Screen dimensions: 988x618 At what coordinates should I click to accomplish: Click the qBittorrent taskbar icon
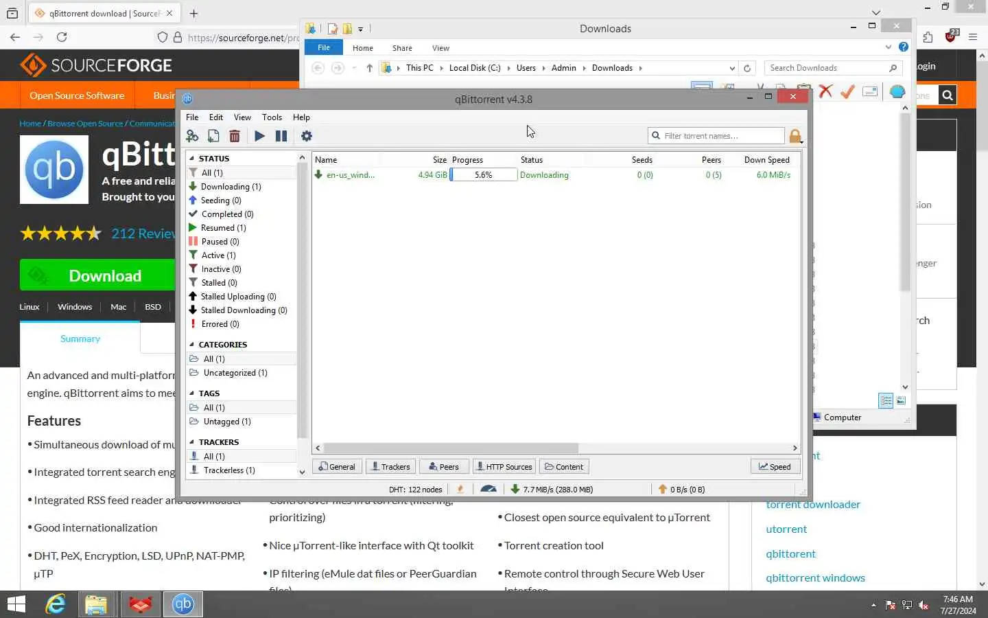(x=183, y=604)
